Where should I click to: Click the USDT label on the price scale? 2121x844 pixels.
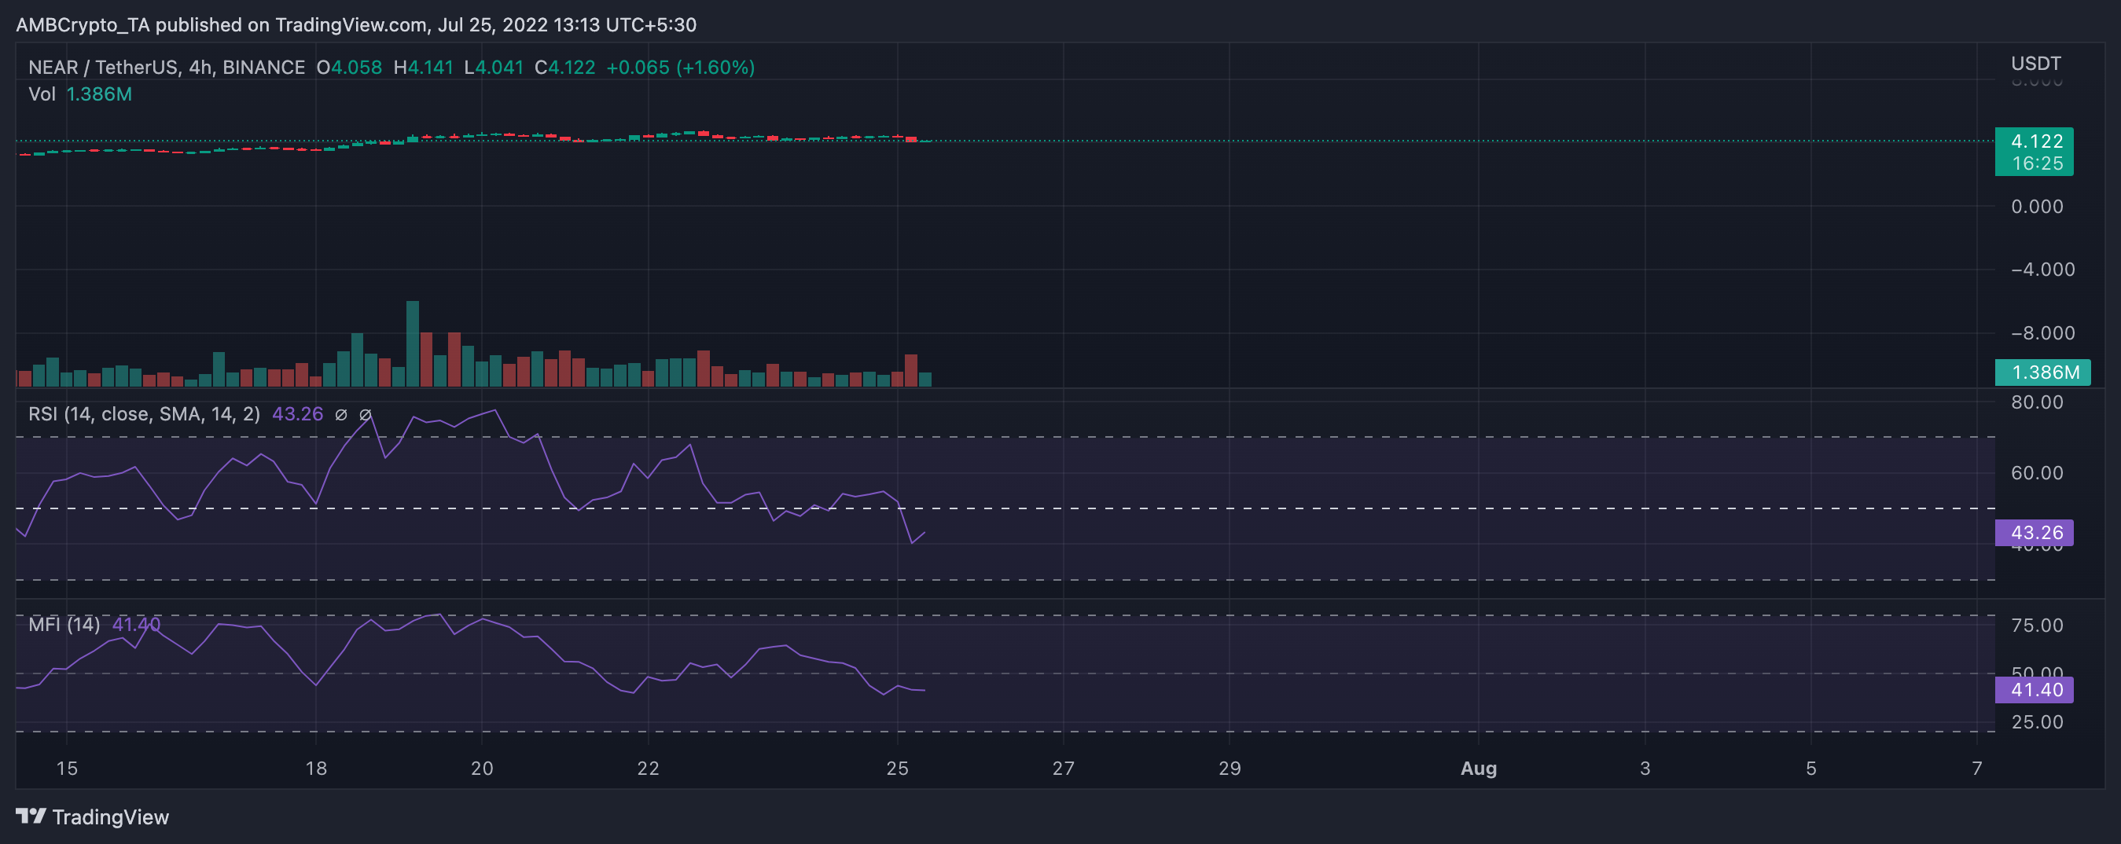[2036, 63]
